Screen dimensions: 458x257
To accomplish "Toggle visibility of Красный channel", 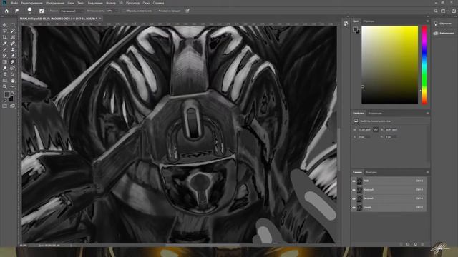I will click(354, 190).
